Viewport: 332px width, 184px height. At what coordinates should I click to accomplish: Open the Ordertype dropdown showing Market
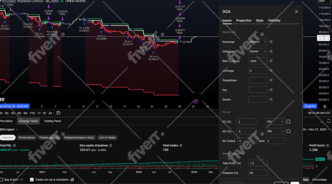(x=258, y=51)
